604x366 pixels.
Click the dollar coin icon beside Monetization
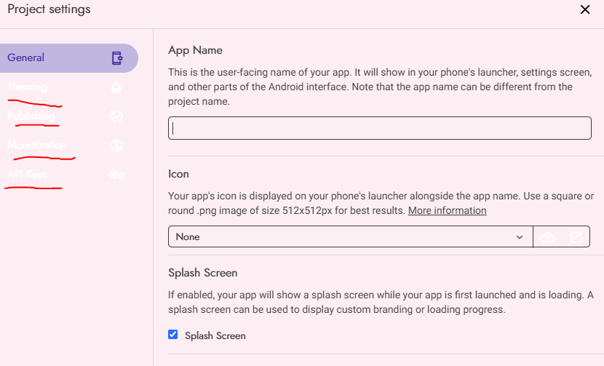(116, 146)
